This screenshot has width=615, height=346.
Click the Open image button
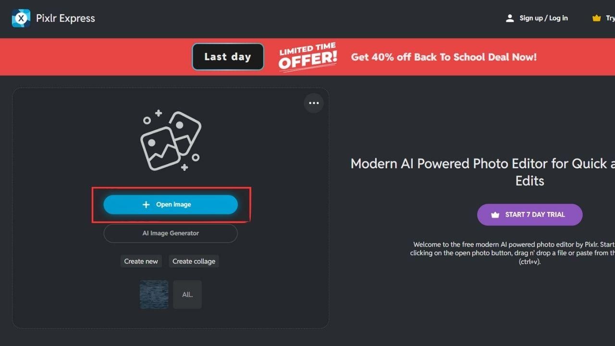pyautogui.click(x=171, y=205)
